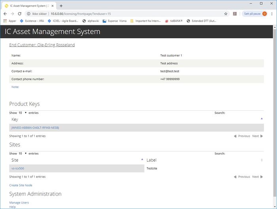Click the Product Keys search field
The height and width of the screenshot is (209, 277).
[x=245, y=113]
